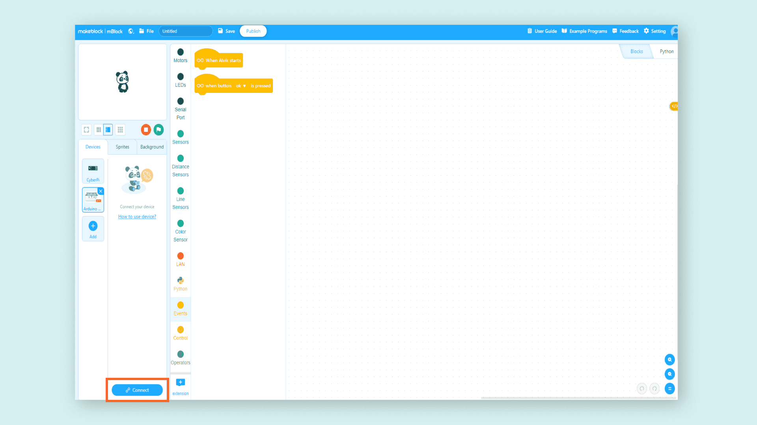Open the code panel toggle icon
The height and width of the screenshot is (425, 757).
pyautogui.click(x=674, y=106)
